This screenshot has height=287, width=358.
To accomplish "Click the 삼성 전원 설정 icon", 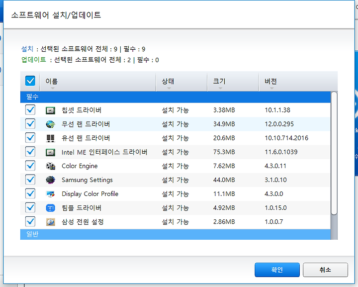I will tap(50, 222).
